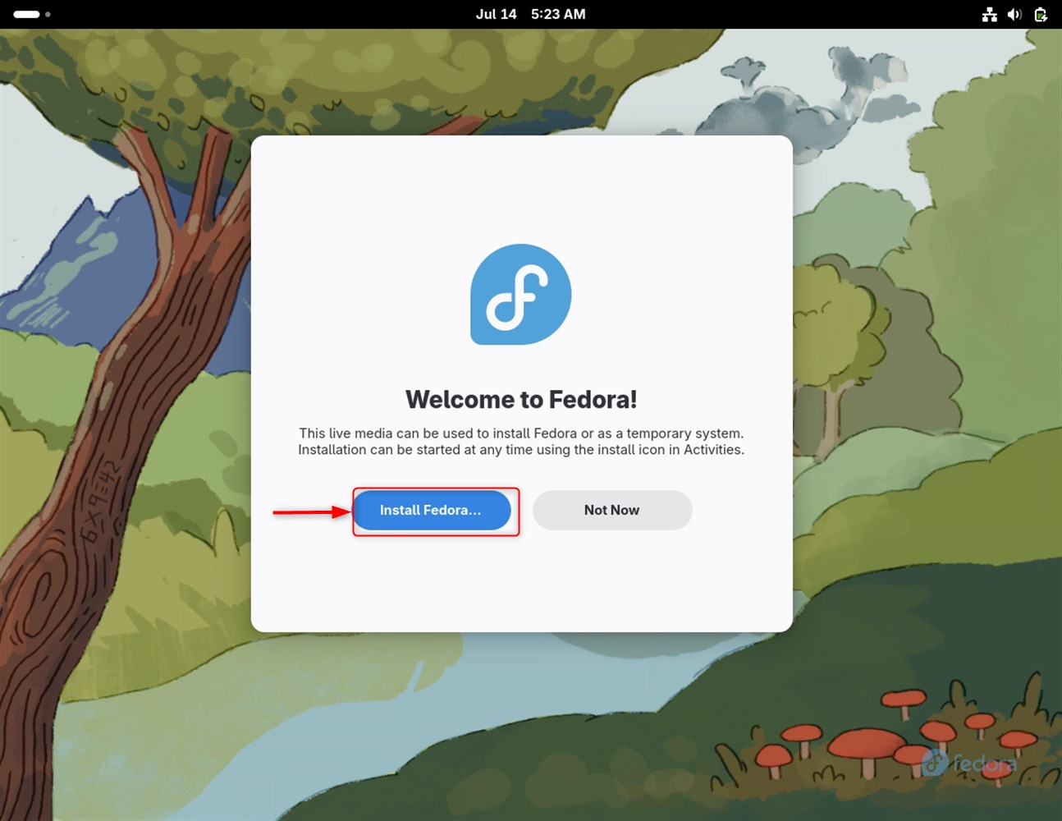Click the Welcome to Fedora! heading
The height and width of the screenshot is (821, 1062).
pyautogui.click(x=521, y=399)
